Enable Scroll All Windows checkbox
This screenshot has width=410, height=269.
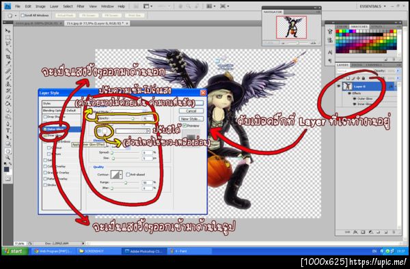pyautogui.click(x=23, y=16)
